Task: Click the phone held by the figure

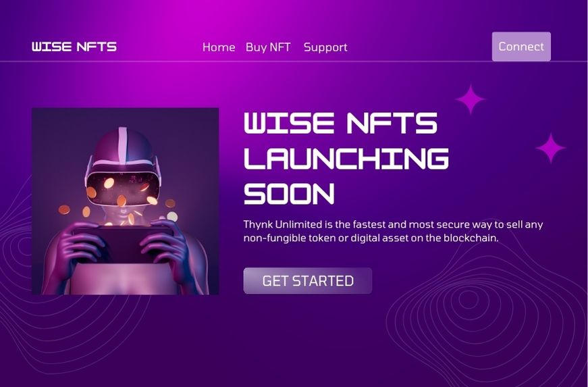Action: pyautogui.click(x=123, y=244)
